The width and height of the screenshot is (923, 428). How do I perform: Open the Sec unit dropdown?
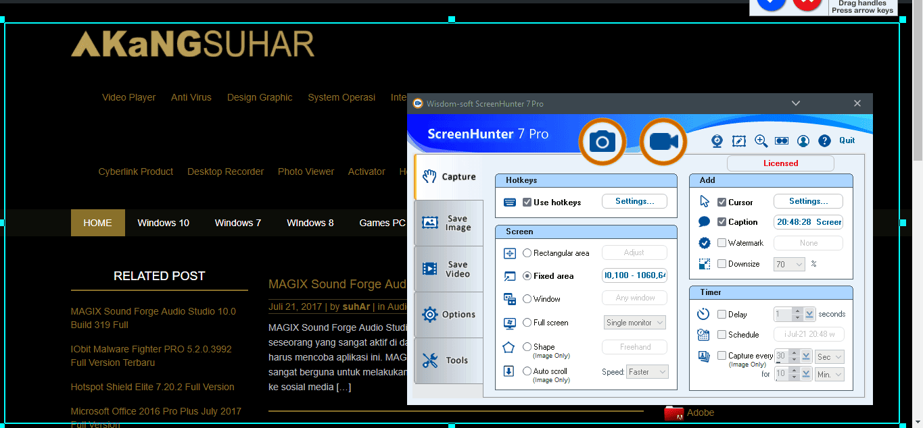[x=830, y=356]
